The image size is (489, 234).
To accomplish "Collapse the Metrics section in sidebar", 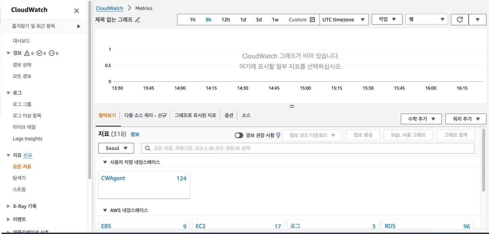I will [x=9, y=155].
